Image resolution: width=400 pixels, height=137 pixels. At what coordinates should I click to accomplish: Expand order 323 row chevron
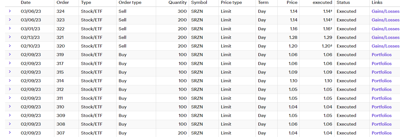coord(10,20)
